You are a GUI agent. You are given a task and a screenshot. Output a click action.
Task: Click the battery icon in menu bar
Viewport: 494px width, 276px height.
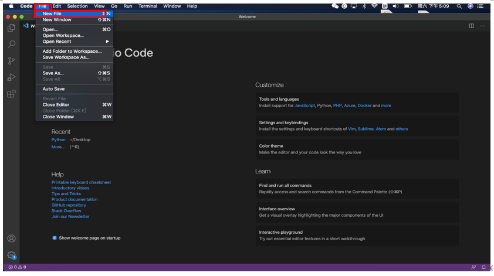[408, 6]
